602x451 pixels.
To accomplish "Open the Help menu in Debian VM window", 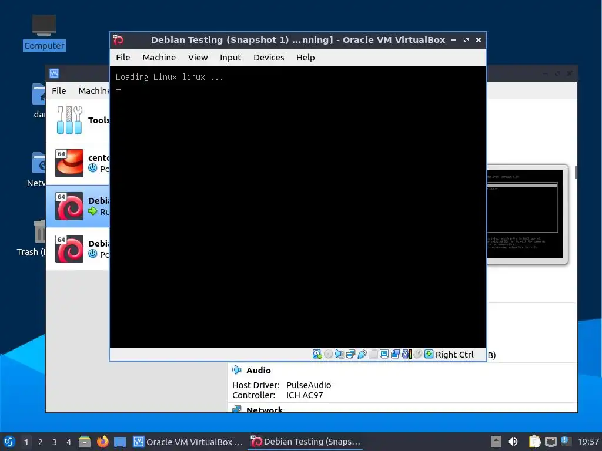I will (305, 58).
